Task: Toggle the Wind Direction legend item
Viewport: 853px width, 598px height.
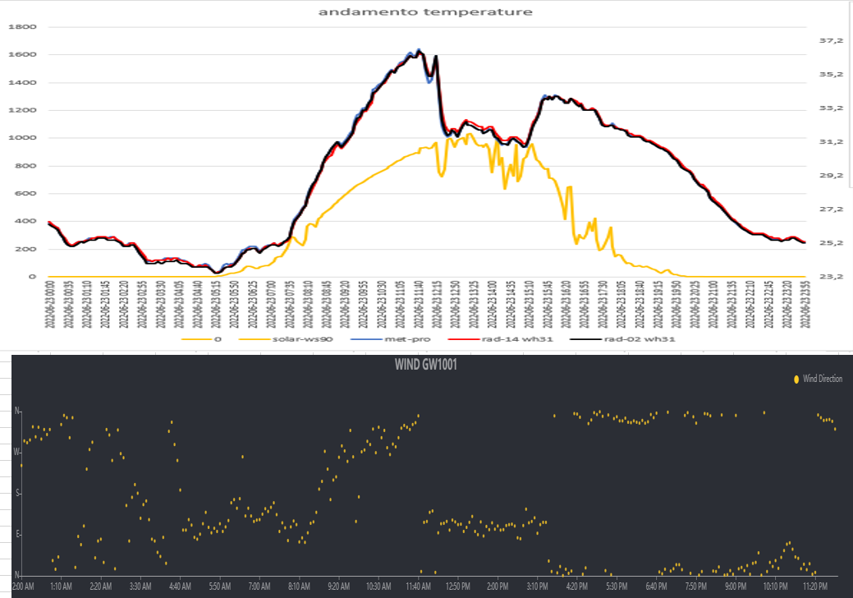Action: point(822,379)
